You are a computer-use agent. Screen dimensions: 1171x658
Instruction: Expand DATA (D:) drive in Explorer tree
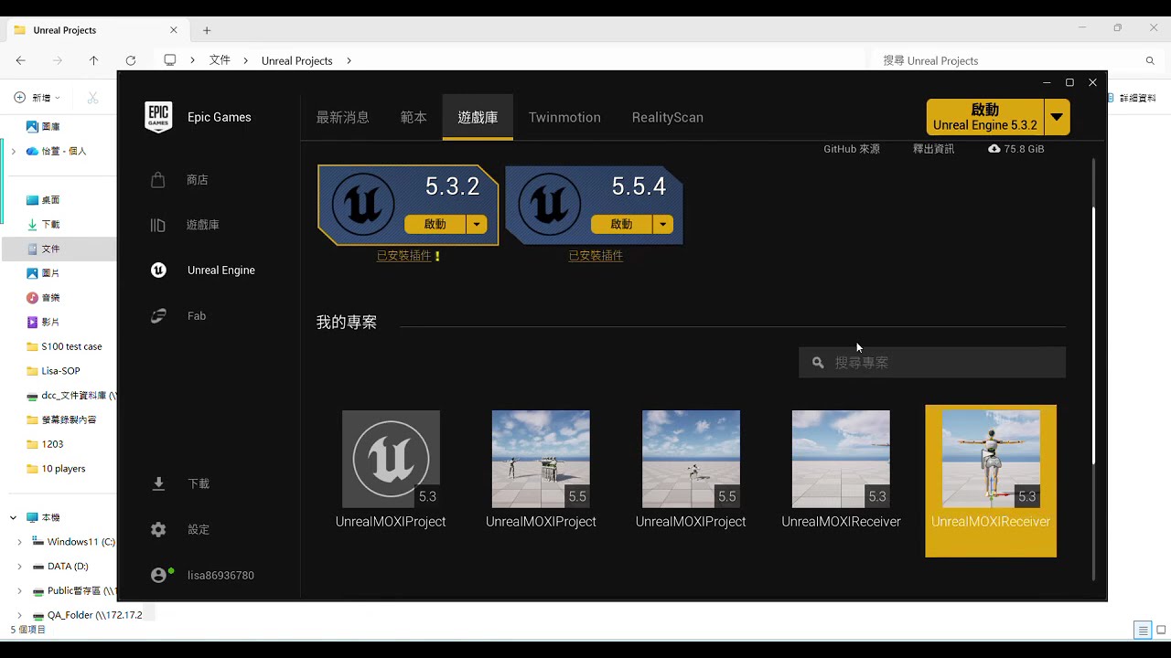[19, 567]
